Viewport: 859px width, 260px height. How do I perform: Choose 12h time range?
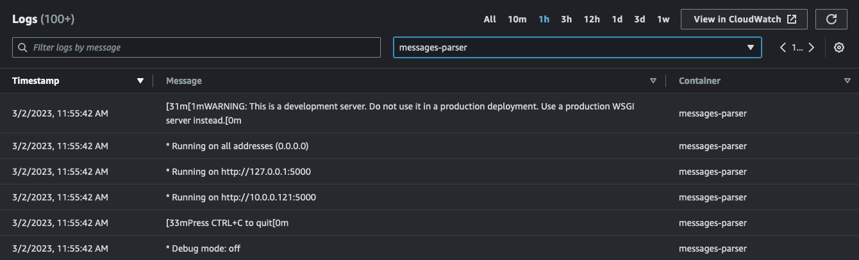tap(592, 19)
